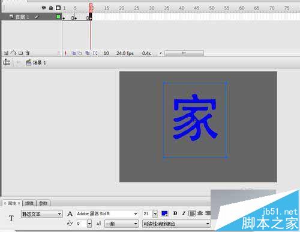Toggle Italic I formatting
300x232 pixels.
(x=184, y=213)
